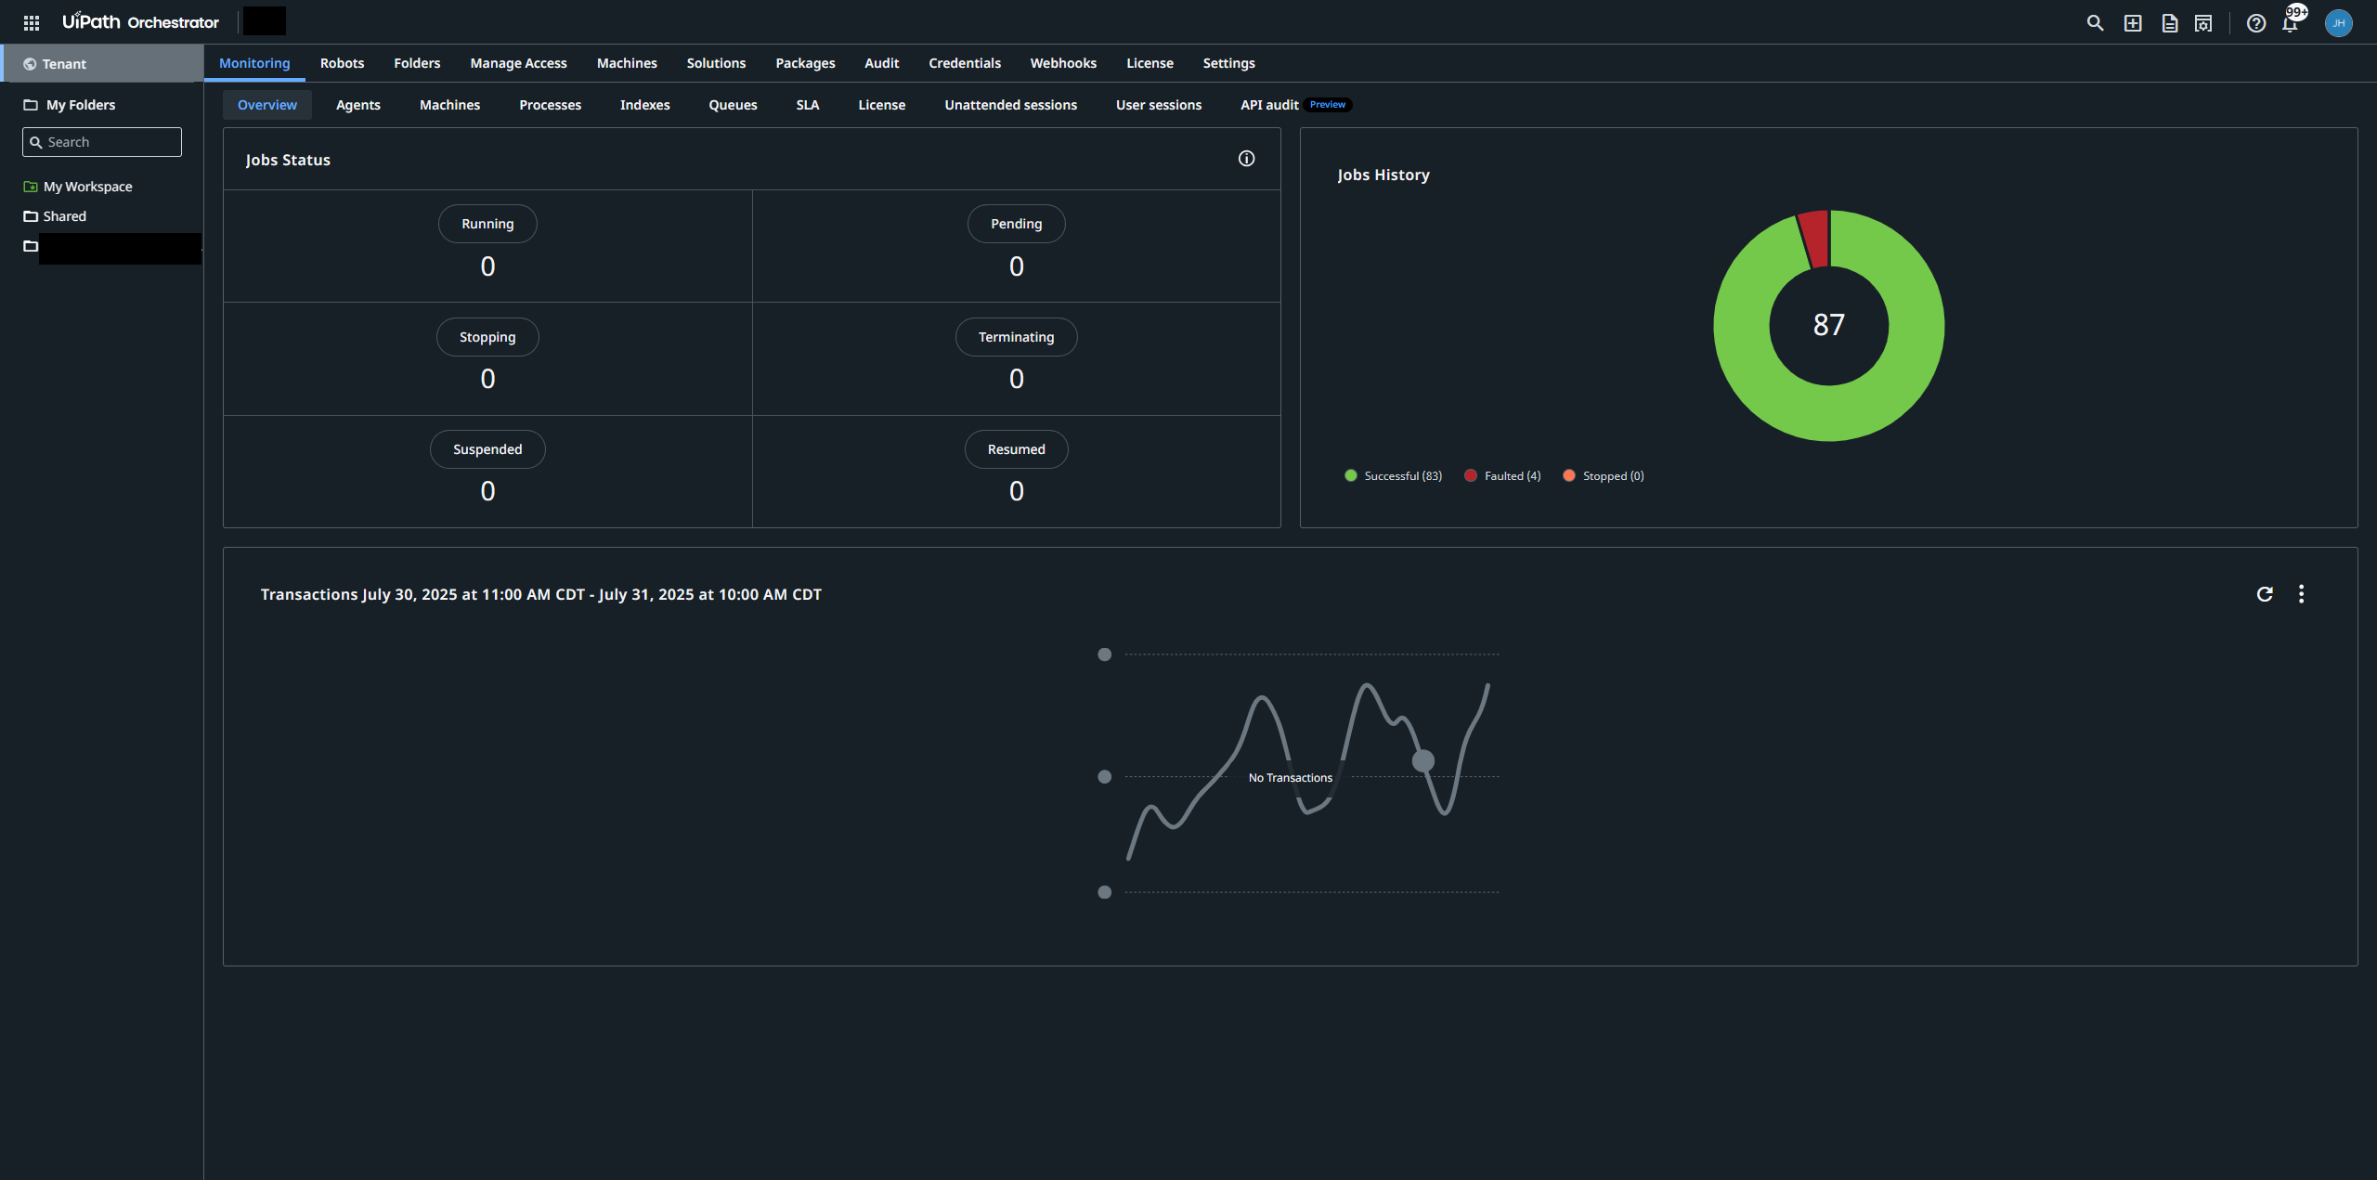
Task: Open the help question mark icon
Action: (2256, 23)
